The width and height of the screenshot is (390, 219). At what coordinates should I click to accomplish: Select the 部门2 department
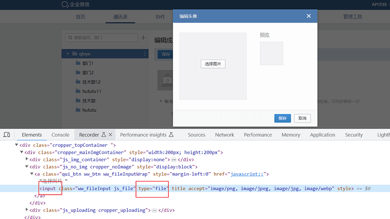coord(88,73)
